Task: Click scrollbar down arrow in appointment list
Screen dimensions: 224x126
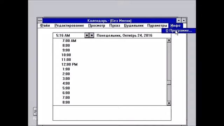Action: (x=169, y=103)
